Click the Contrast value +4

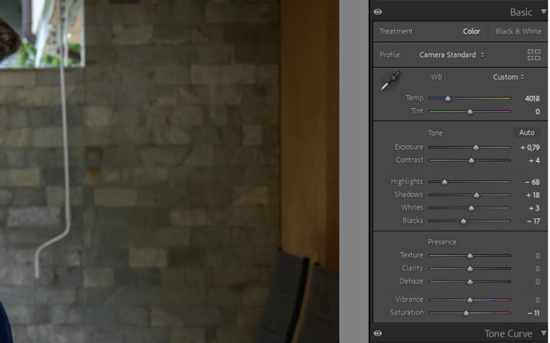pos(534,160)
